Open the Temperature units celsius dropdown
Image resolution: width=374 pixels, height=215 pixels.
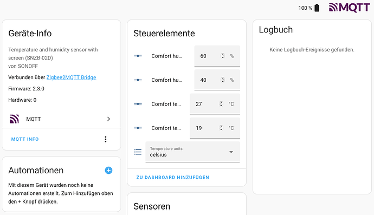click(x=193, y=152)
